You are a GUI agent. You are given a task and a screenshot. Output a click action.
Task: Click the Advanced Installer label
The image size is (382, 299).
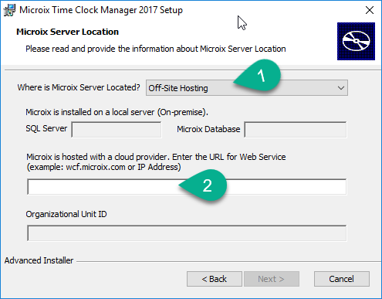[x=39, y=260]
